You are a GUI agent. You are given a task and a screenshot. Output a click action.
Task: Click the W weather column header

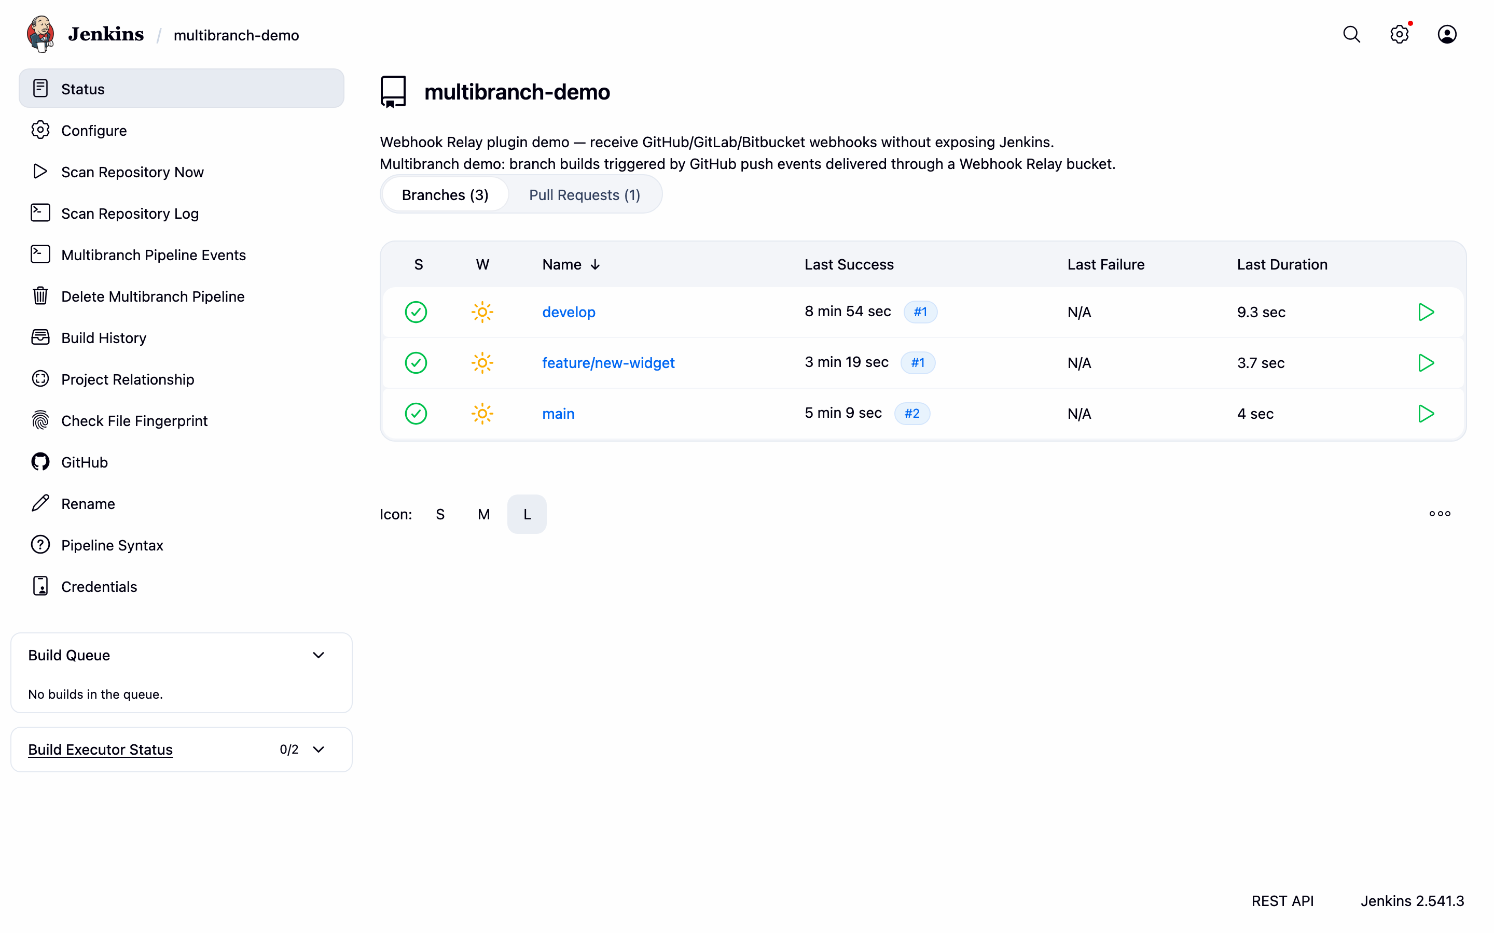pyautogui.click(x=483, y=265)
